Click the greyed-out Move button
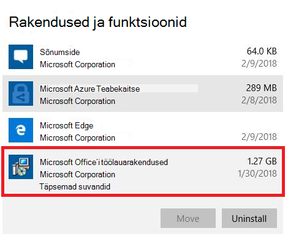288x239 pixels. (188, 218)
